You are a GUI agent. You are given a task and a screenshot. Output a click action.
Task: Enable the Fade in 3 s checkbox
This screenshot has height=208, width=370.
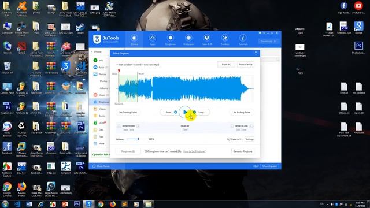(229, 139)
